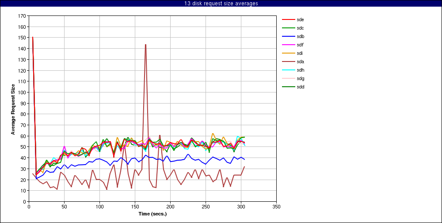Click the sdf legend label
The width and height of the screenshot is (442, 223).
[300, 45]
